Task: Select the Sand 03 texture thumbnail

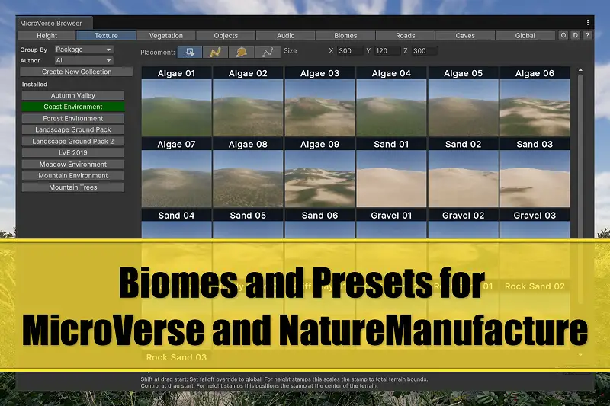Action: point(535,179)
